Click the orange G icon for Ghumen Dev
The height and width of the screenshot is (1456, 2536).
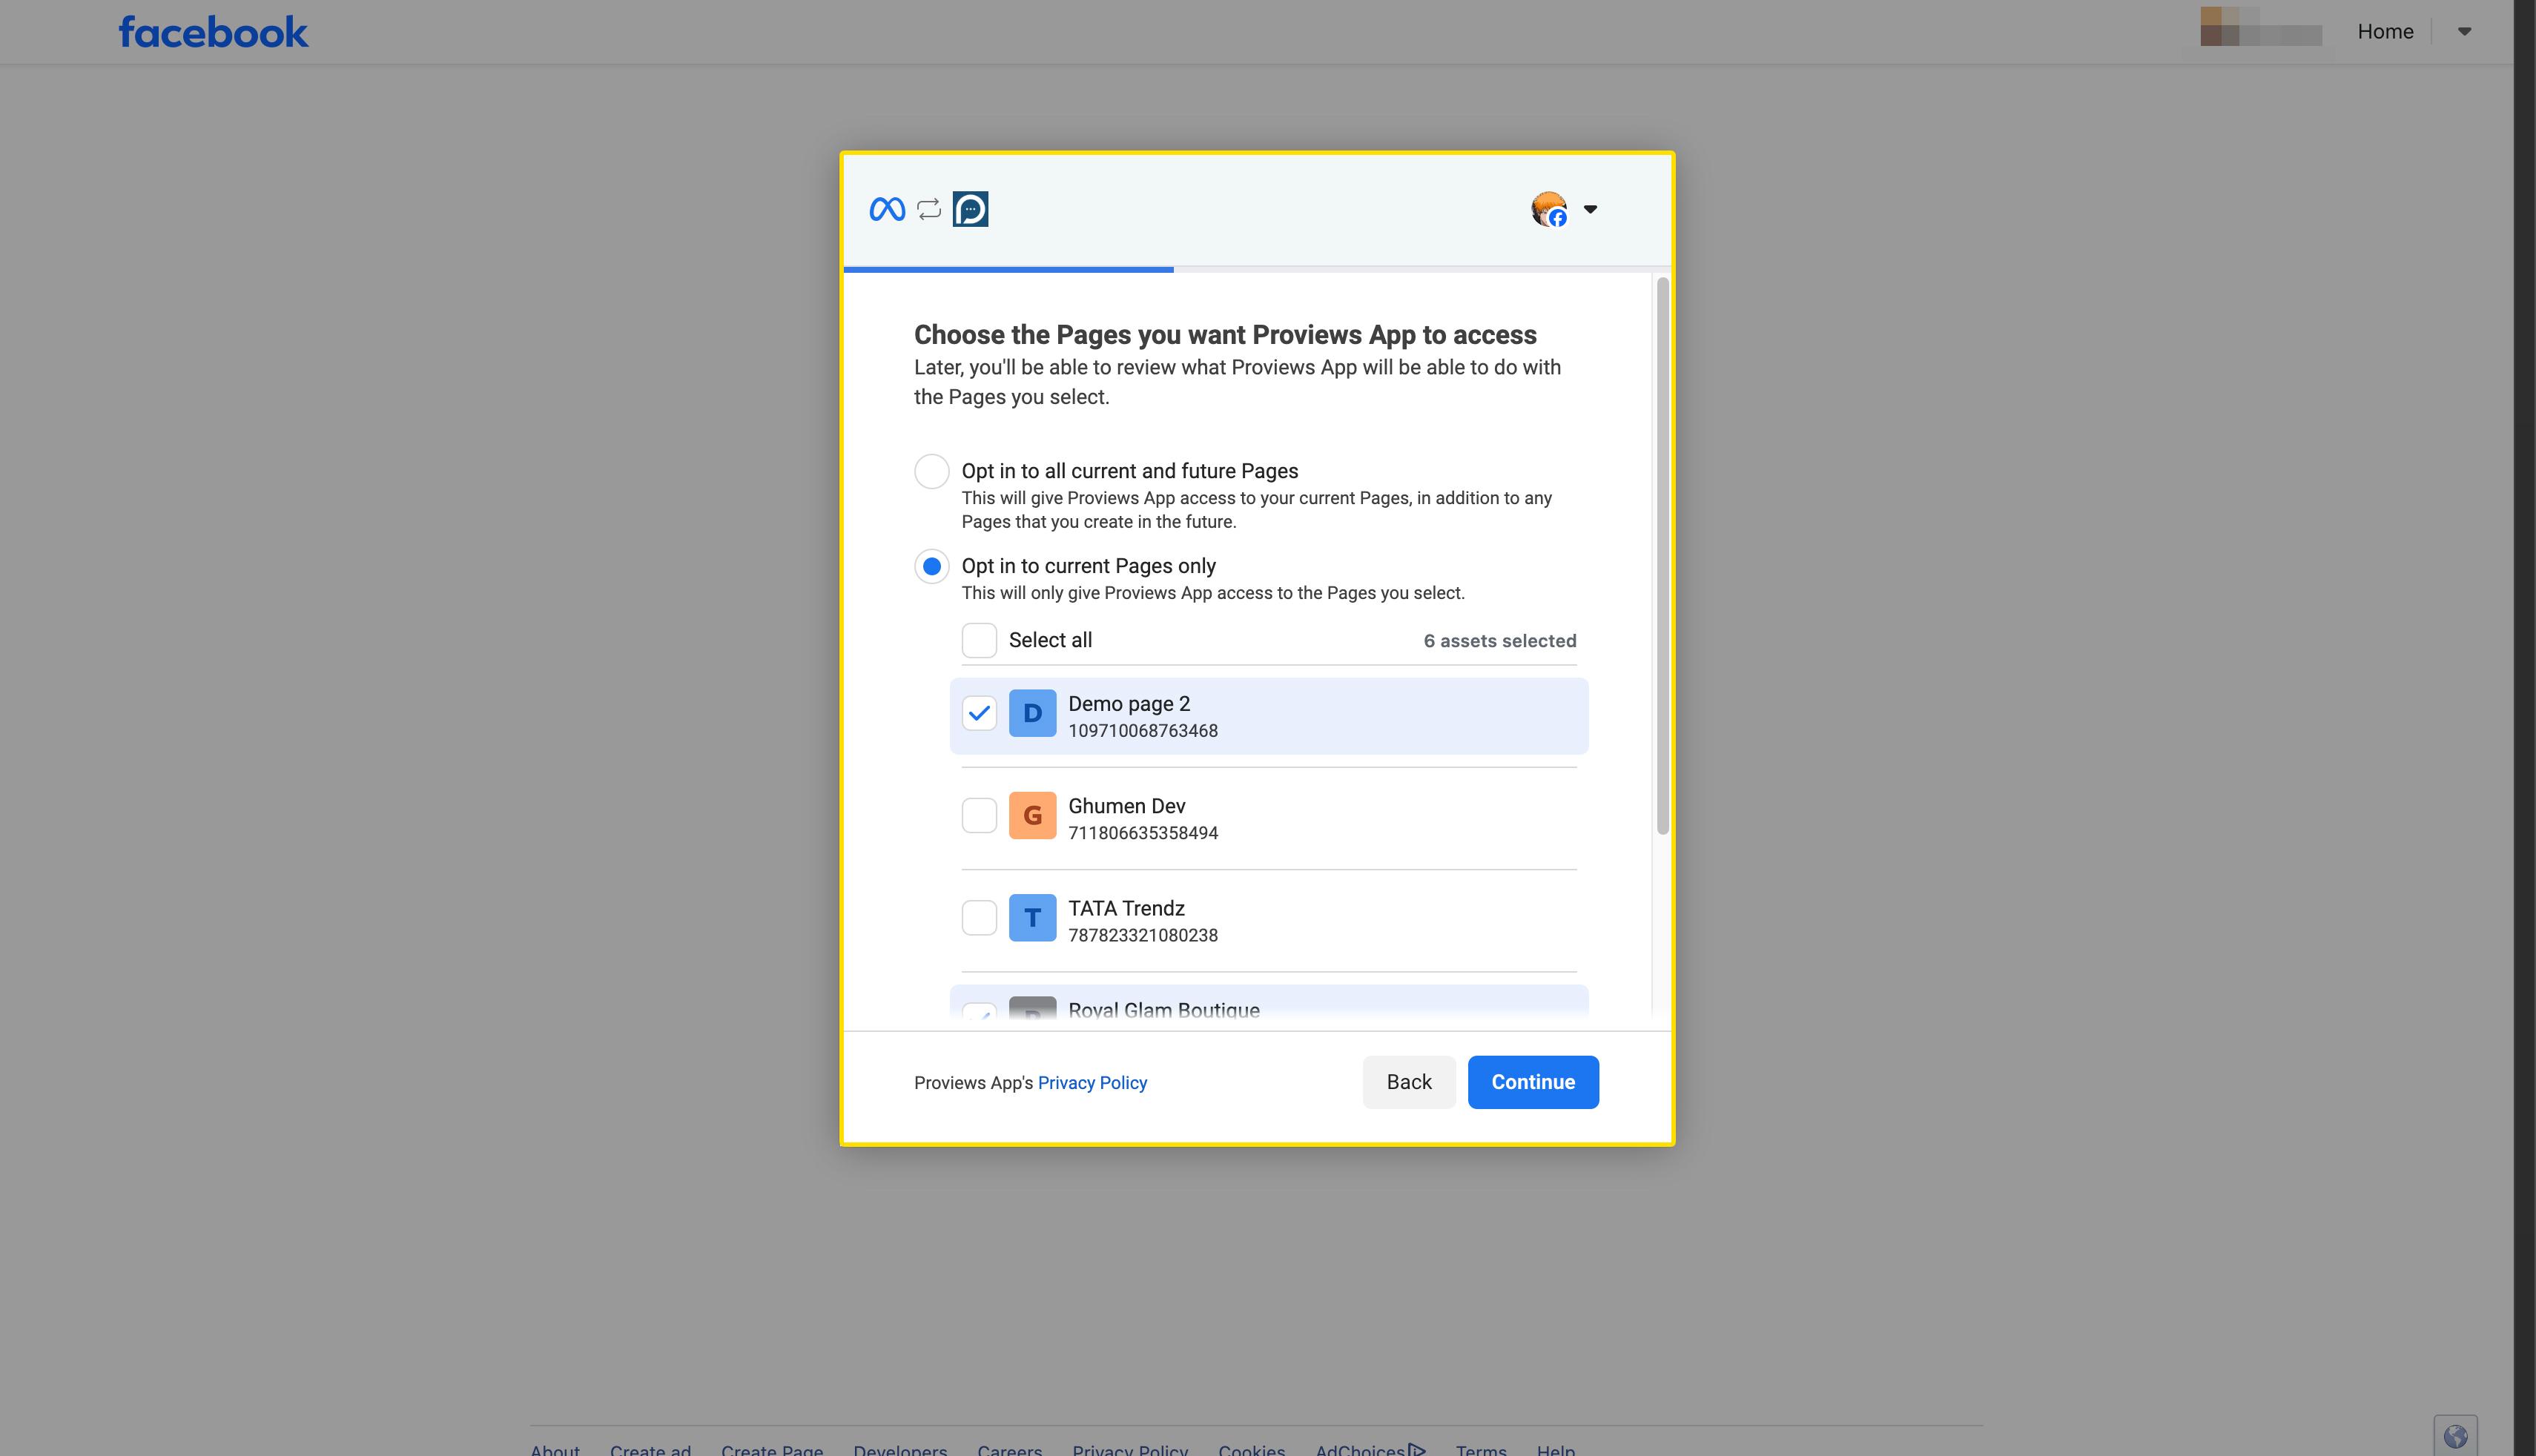click(x=1032, y=816)
